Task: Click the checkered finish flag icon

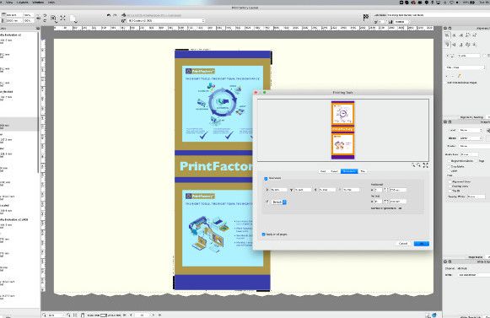Action: tap(366, 17)
